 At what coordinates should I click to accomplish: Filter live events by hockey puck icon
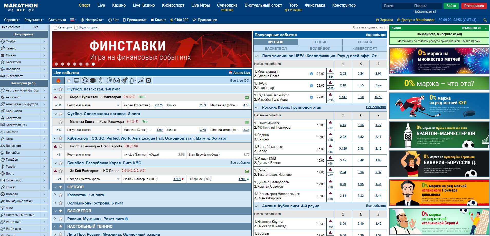point(93,80)
